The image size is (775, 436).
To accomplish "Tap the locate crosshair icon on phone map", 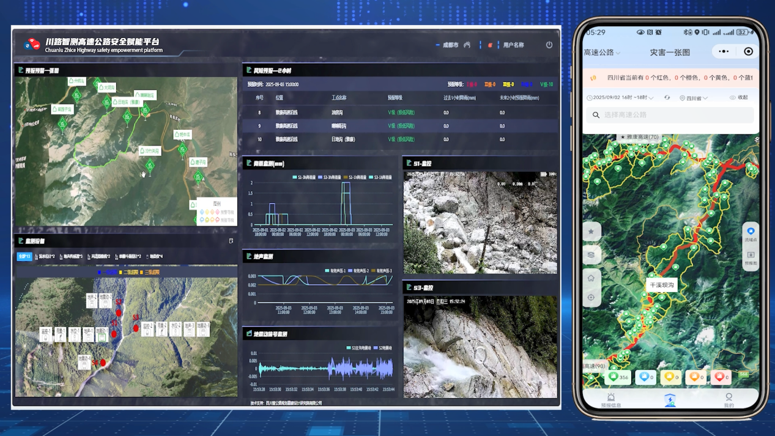I will click(x=591, y=298).
